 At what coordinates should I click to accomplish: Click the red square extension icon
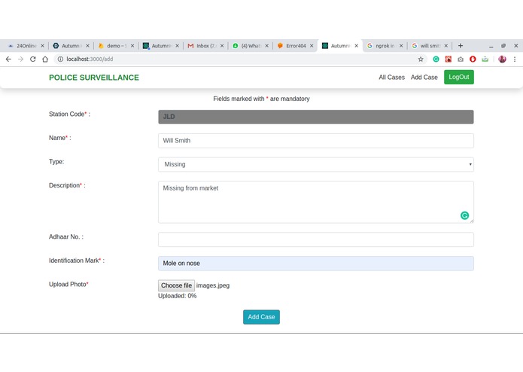pyautogui.click(x=449, y=59)
